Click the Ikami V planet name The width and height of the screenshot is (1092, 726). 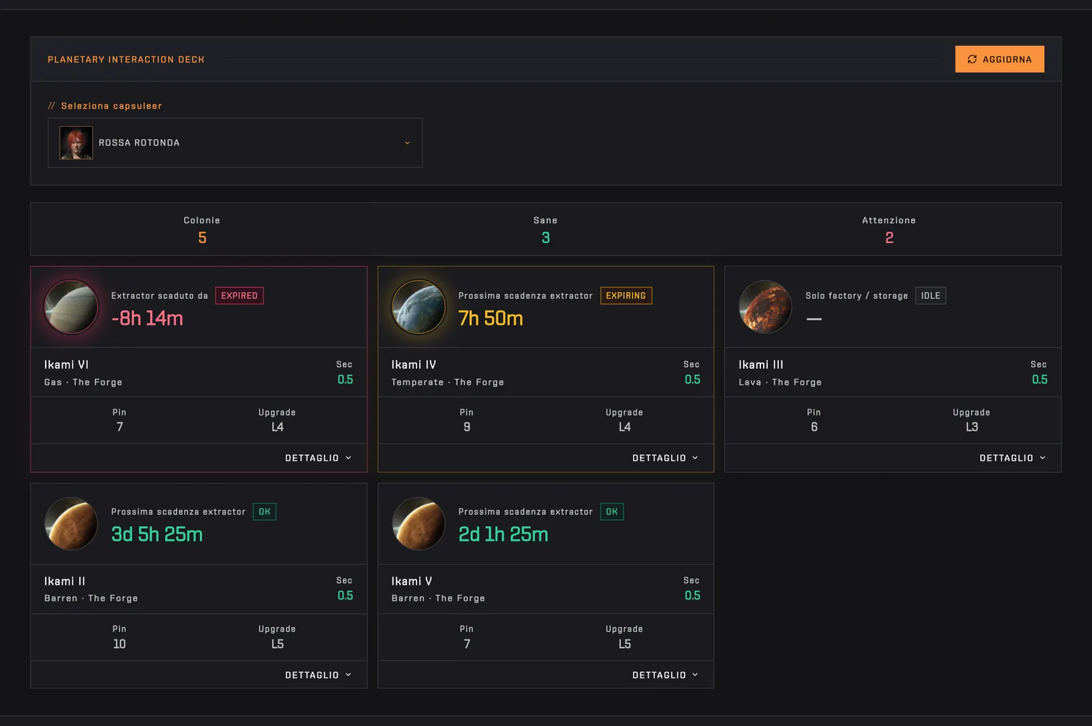pos(412,581)
